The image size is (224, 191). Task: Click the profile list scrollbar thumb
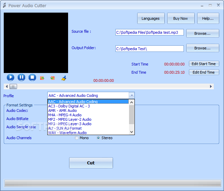pos(131,115)
